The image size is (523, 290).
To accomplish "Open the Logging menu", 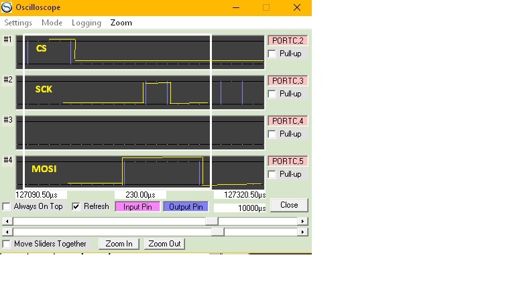I will [86, 23].
